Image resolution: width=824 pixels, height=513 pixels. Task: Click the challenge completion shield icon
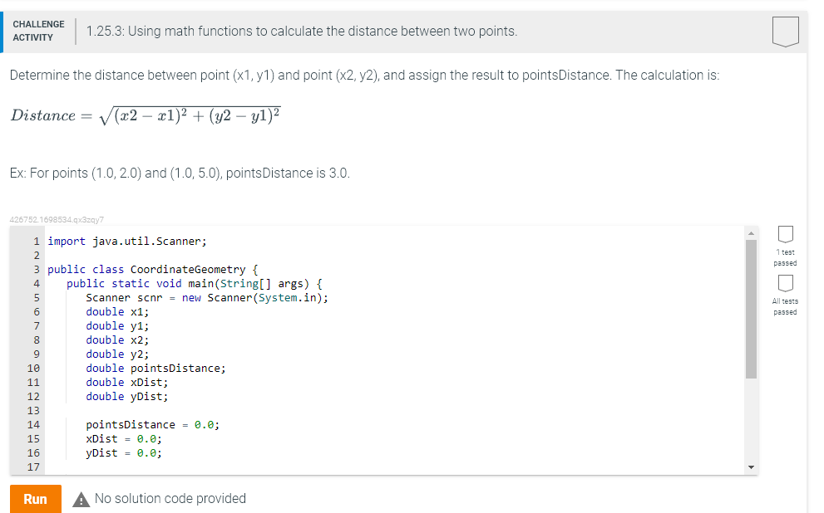tap(785, 32)
